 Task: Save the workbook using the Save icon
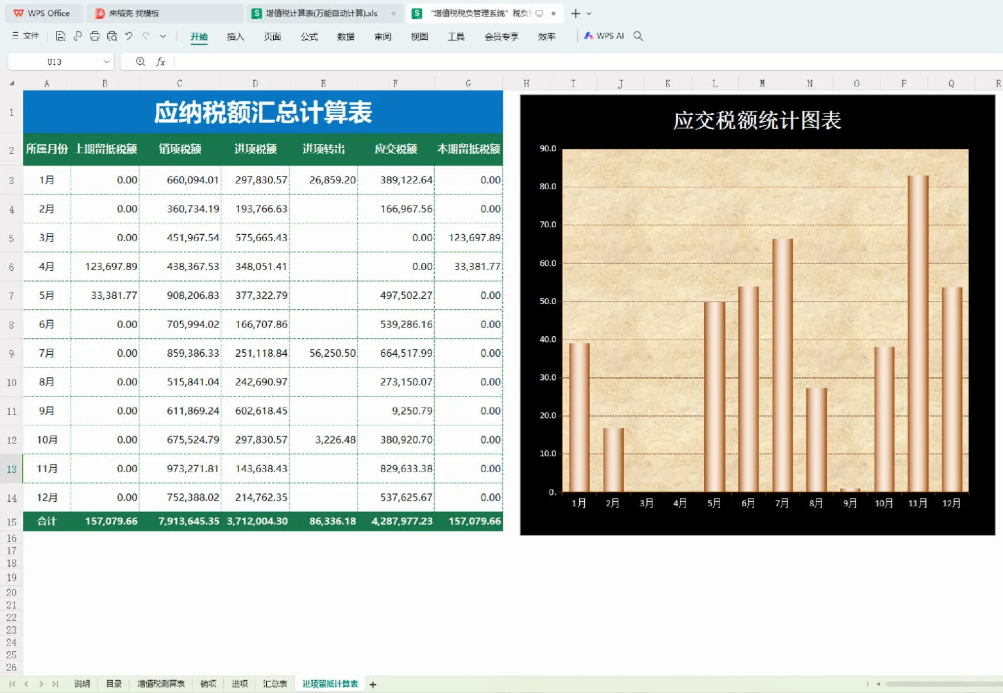point(60,36)
